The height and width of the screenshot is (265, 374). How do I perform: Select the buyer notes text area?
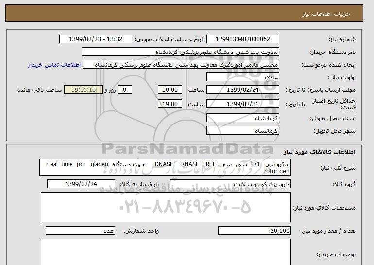point(166,252)
